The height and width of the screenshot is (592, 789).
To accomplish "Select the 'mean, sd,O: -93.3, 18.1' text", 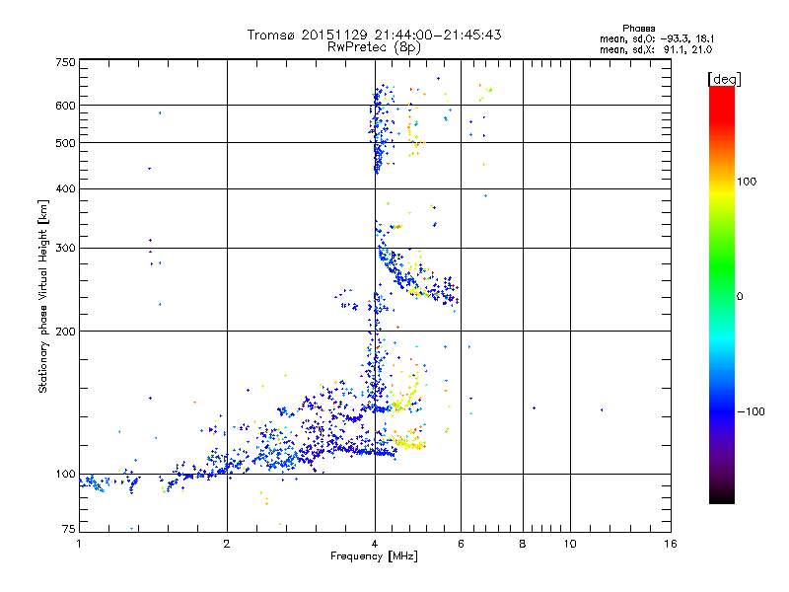I will click(656, 38).
